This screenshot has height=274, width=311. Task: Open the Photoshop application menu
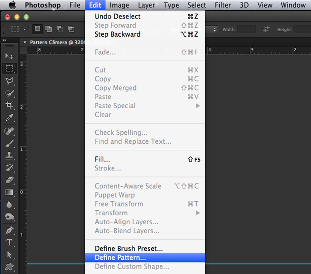(x=43, y=5)
